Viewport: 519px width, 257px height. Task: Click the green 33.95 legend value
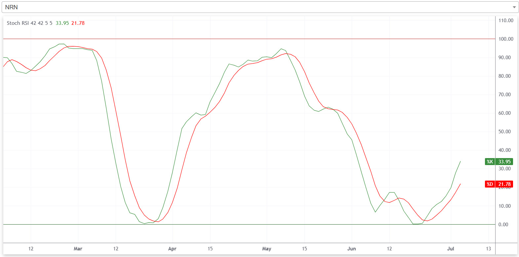point(62,23)
